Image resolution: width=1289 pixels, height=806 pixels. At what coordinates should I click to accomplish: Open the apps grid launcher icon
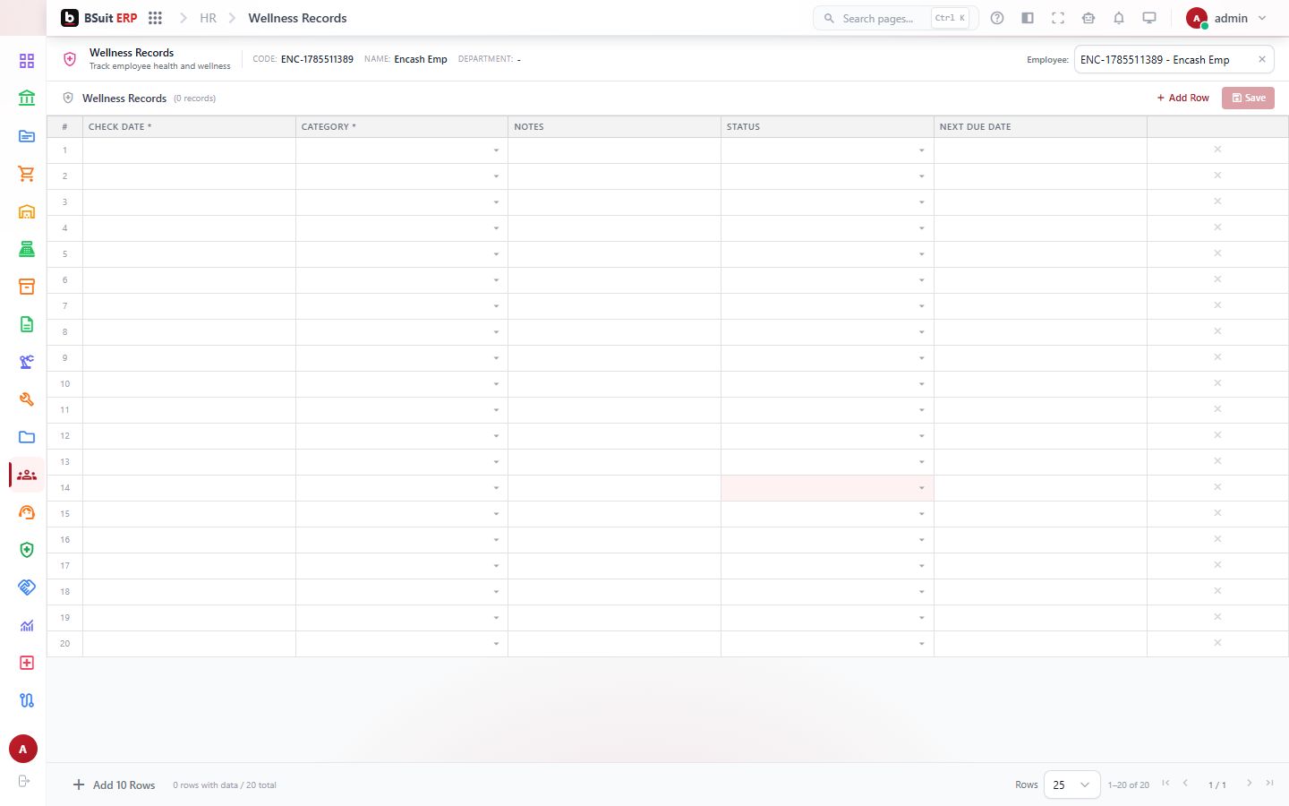tap(155, 18)
